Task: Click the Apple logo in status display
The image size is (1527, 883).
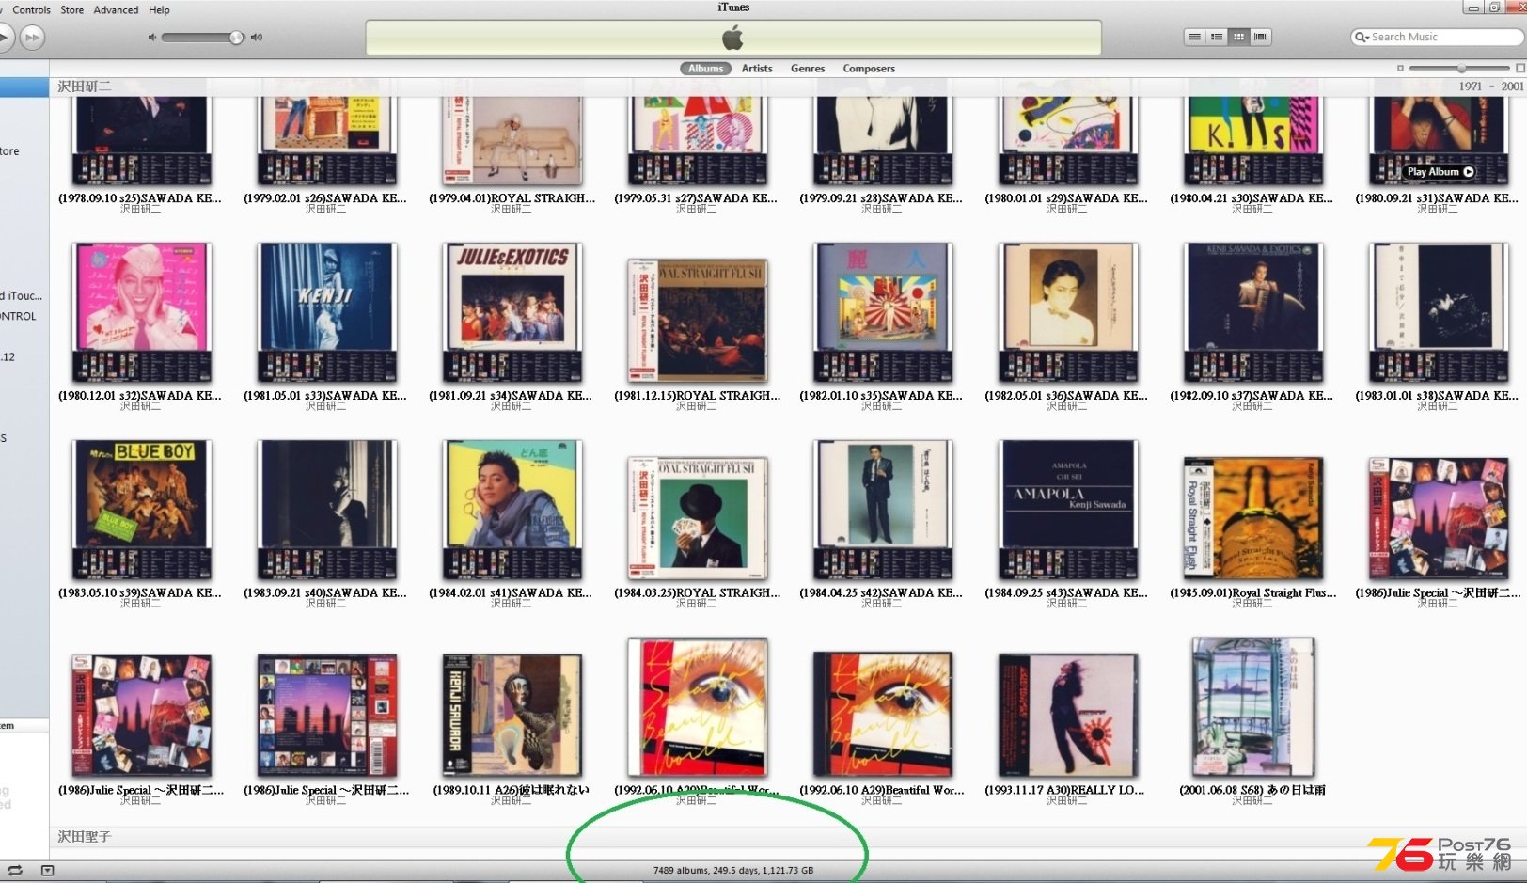Action: tap(732, 39)
